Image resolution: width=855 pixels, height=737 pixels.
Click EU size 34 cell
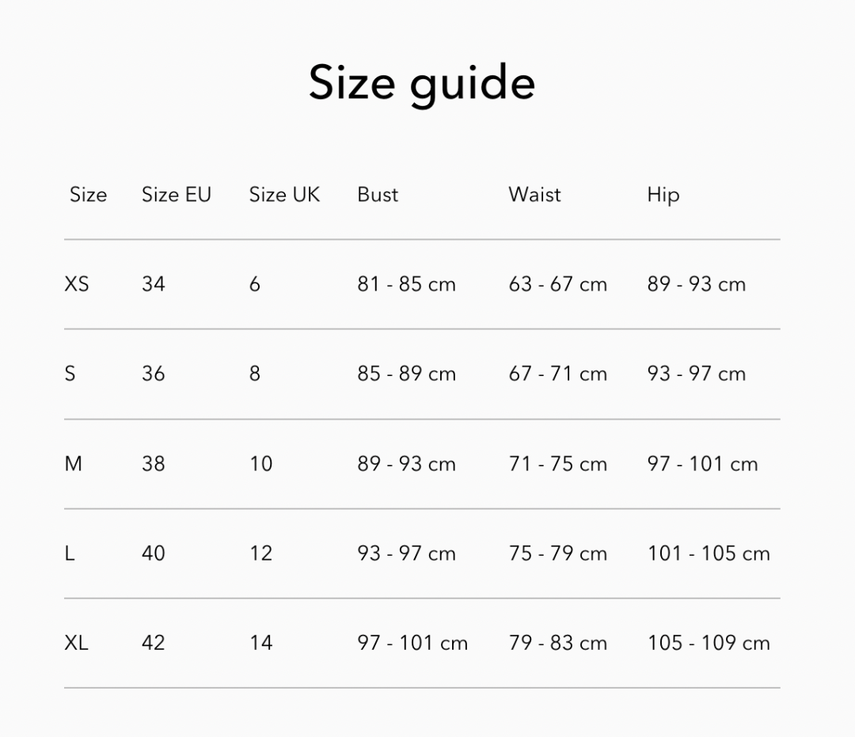click(x=154, y=284)
